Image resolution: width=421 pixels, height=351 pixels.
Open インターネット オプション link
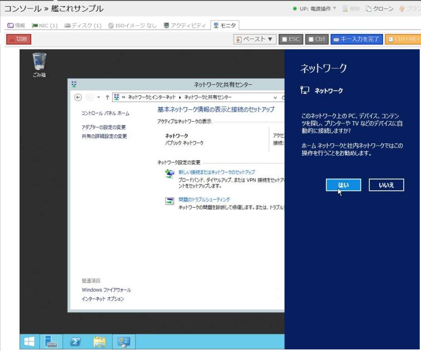tap(103, 299)
